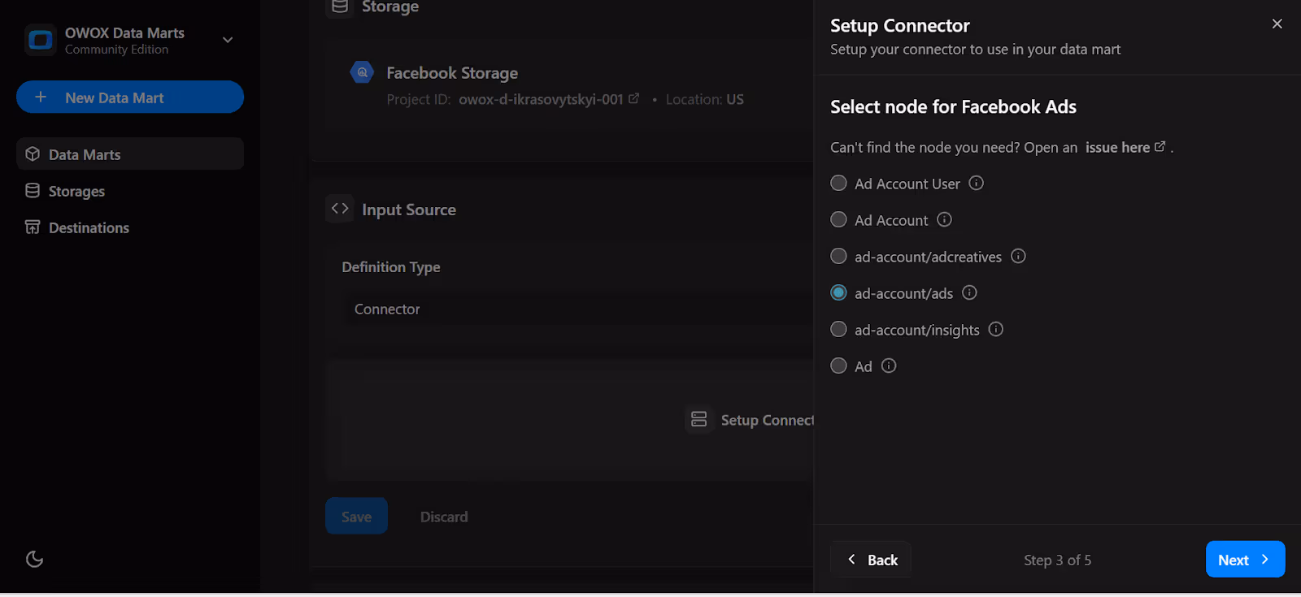This screenshot has width=1301, height=597.
Task: Select the ad-account/adcreatives radio button
Action: [838, 257]
